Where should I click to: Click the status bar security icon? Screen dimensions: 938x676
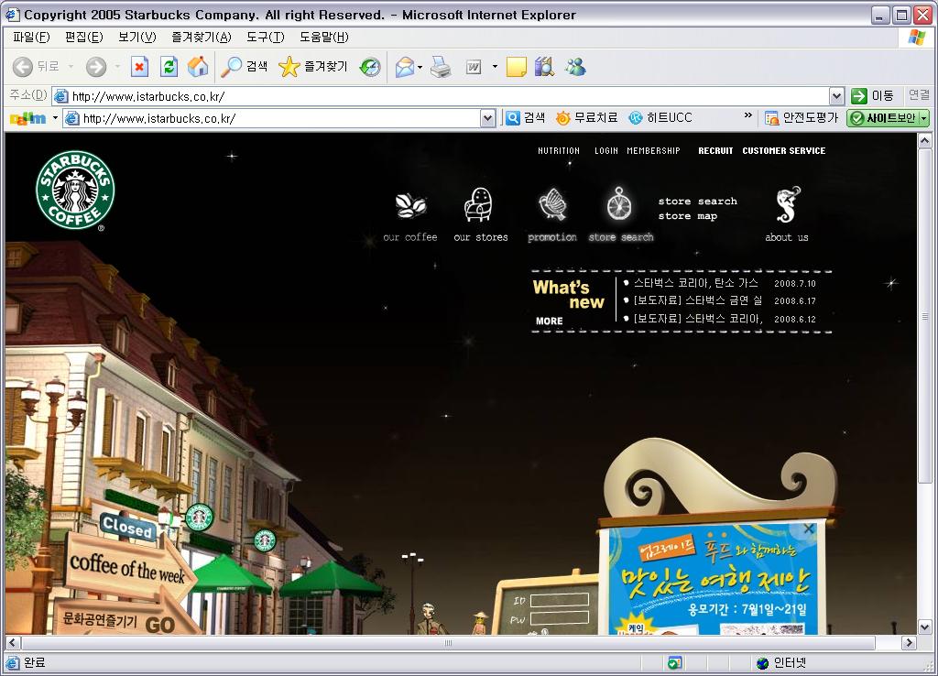point(674,663)
